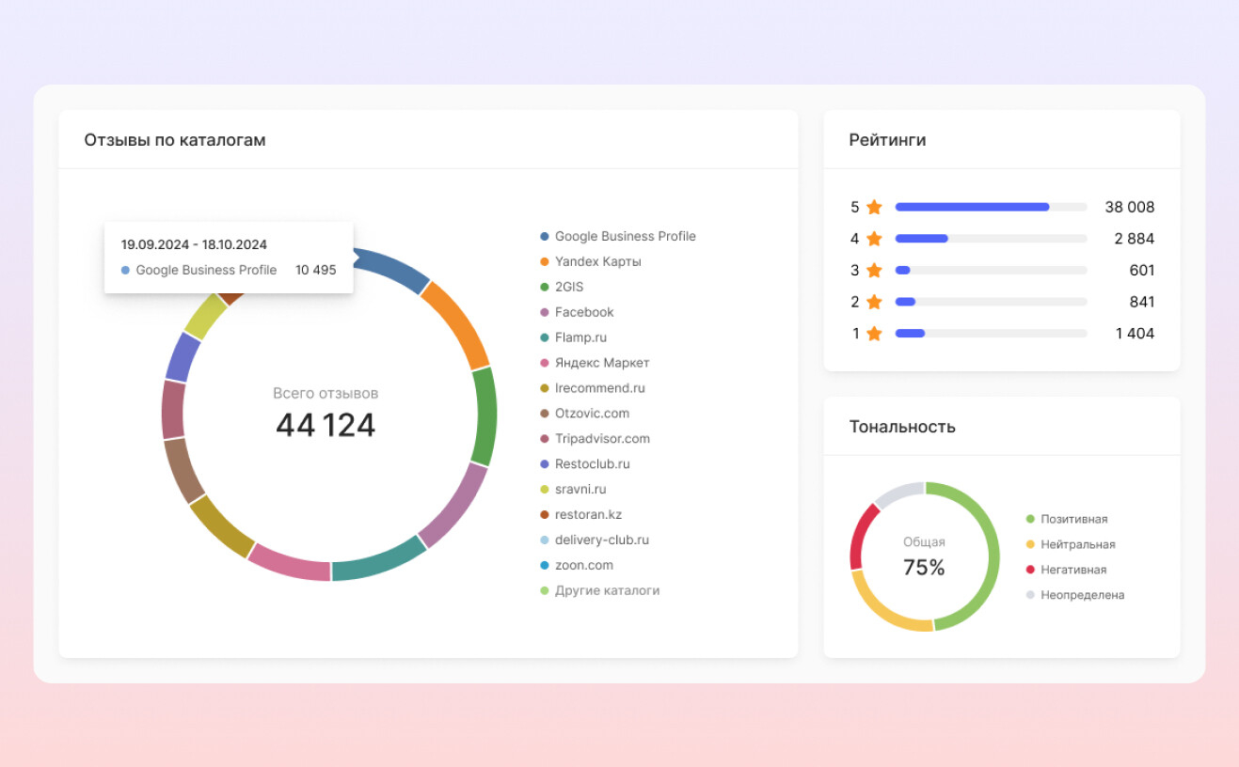Image resolution: width=1239 pixels, height=767 pixels.
Task: Click the Google Business Profile legend dot
Action: tap(545, 237)
